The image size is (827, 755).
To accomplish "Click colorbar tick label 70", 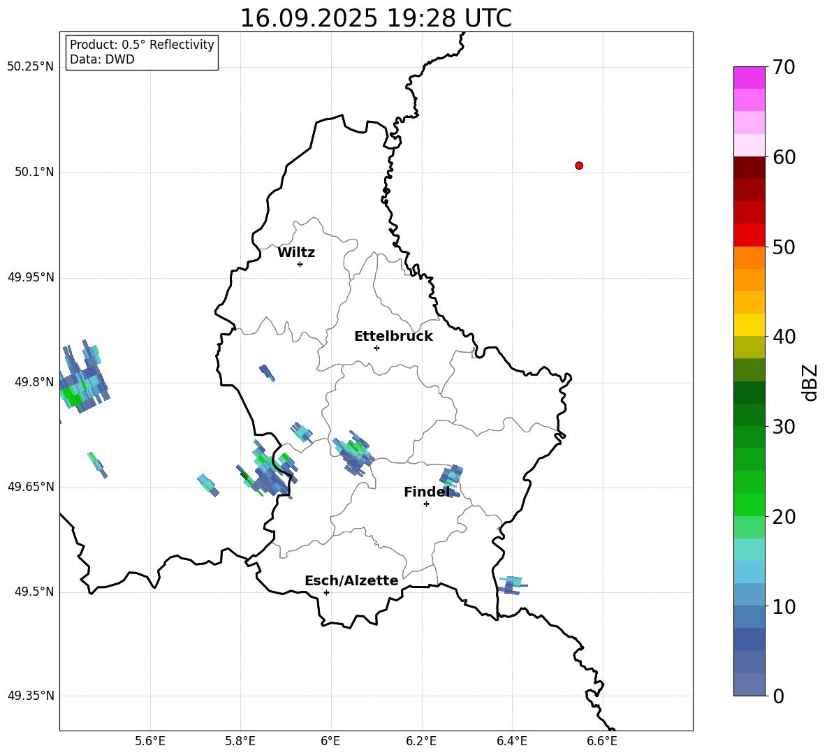I will tap(783, 68).
